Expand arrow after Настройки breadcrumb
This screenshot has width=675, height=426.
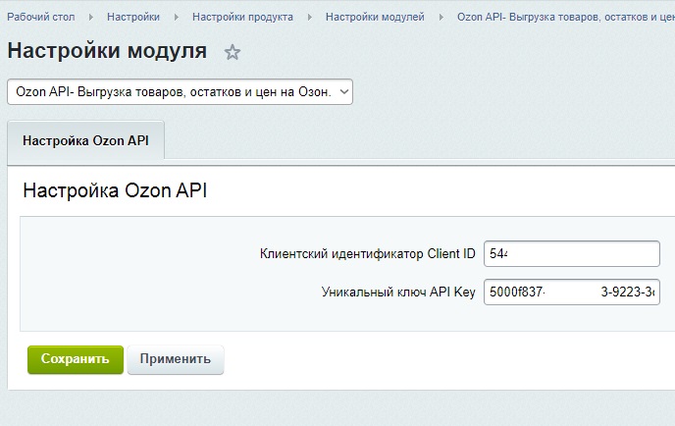click(177, 17)
